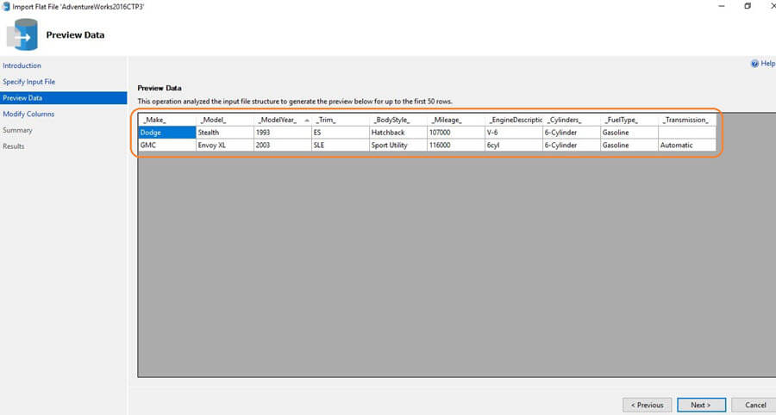Select 6-Cylinder cell in Dodge row

coord(573,133)
